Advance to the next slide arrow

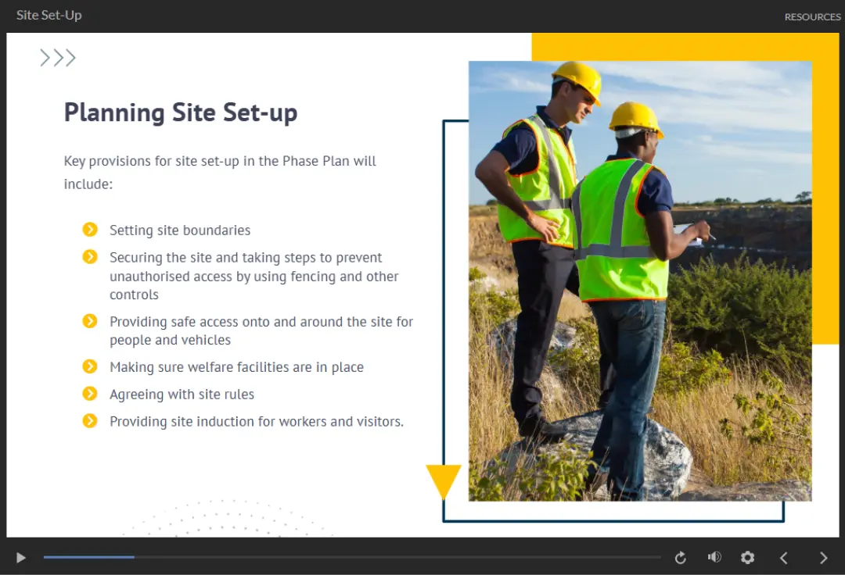point(823,557)
